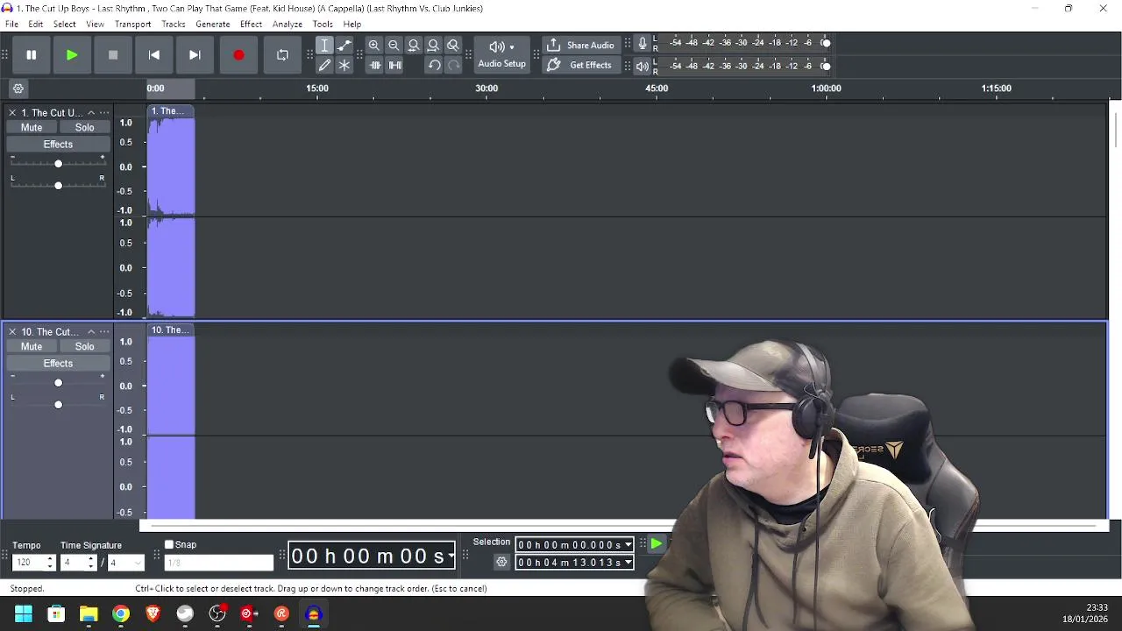This screenshot has width=1122, height=631.
Task: Click the Share Audio button
Action: click(x=579, y=46)
